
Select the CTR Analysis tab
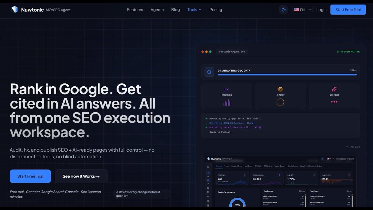(x=268, y=166)
